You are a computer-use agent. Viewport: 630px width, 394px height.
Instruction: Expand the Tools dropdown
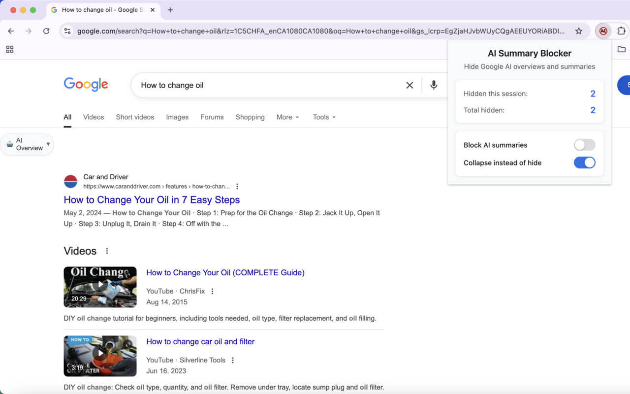pos(324,117)
